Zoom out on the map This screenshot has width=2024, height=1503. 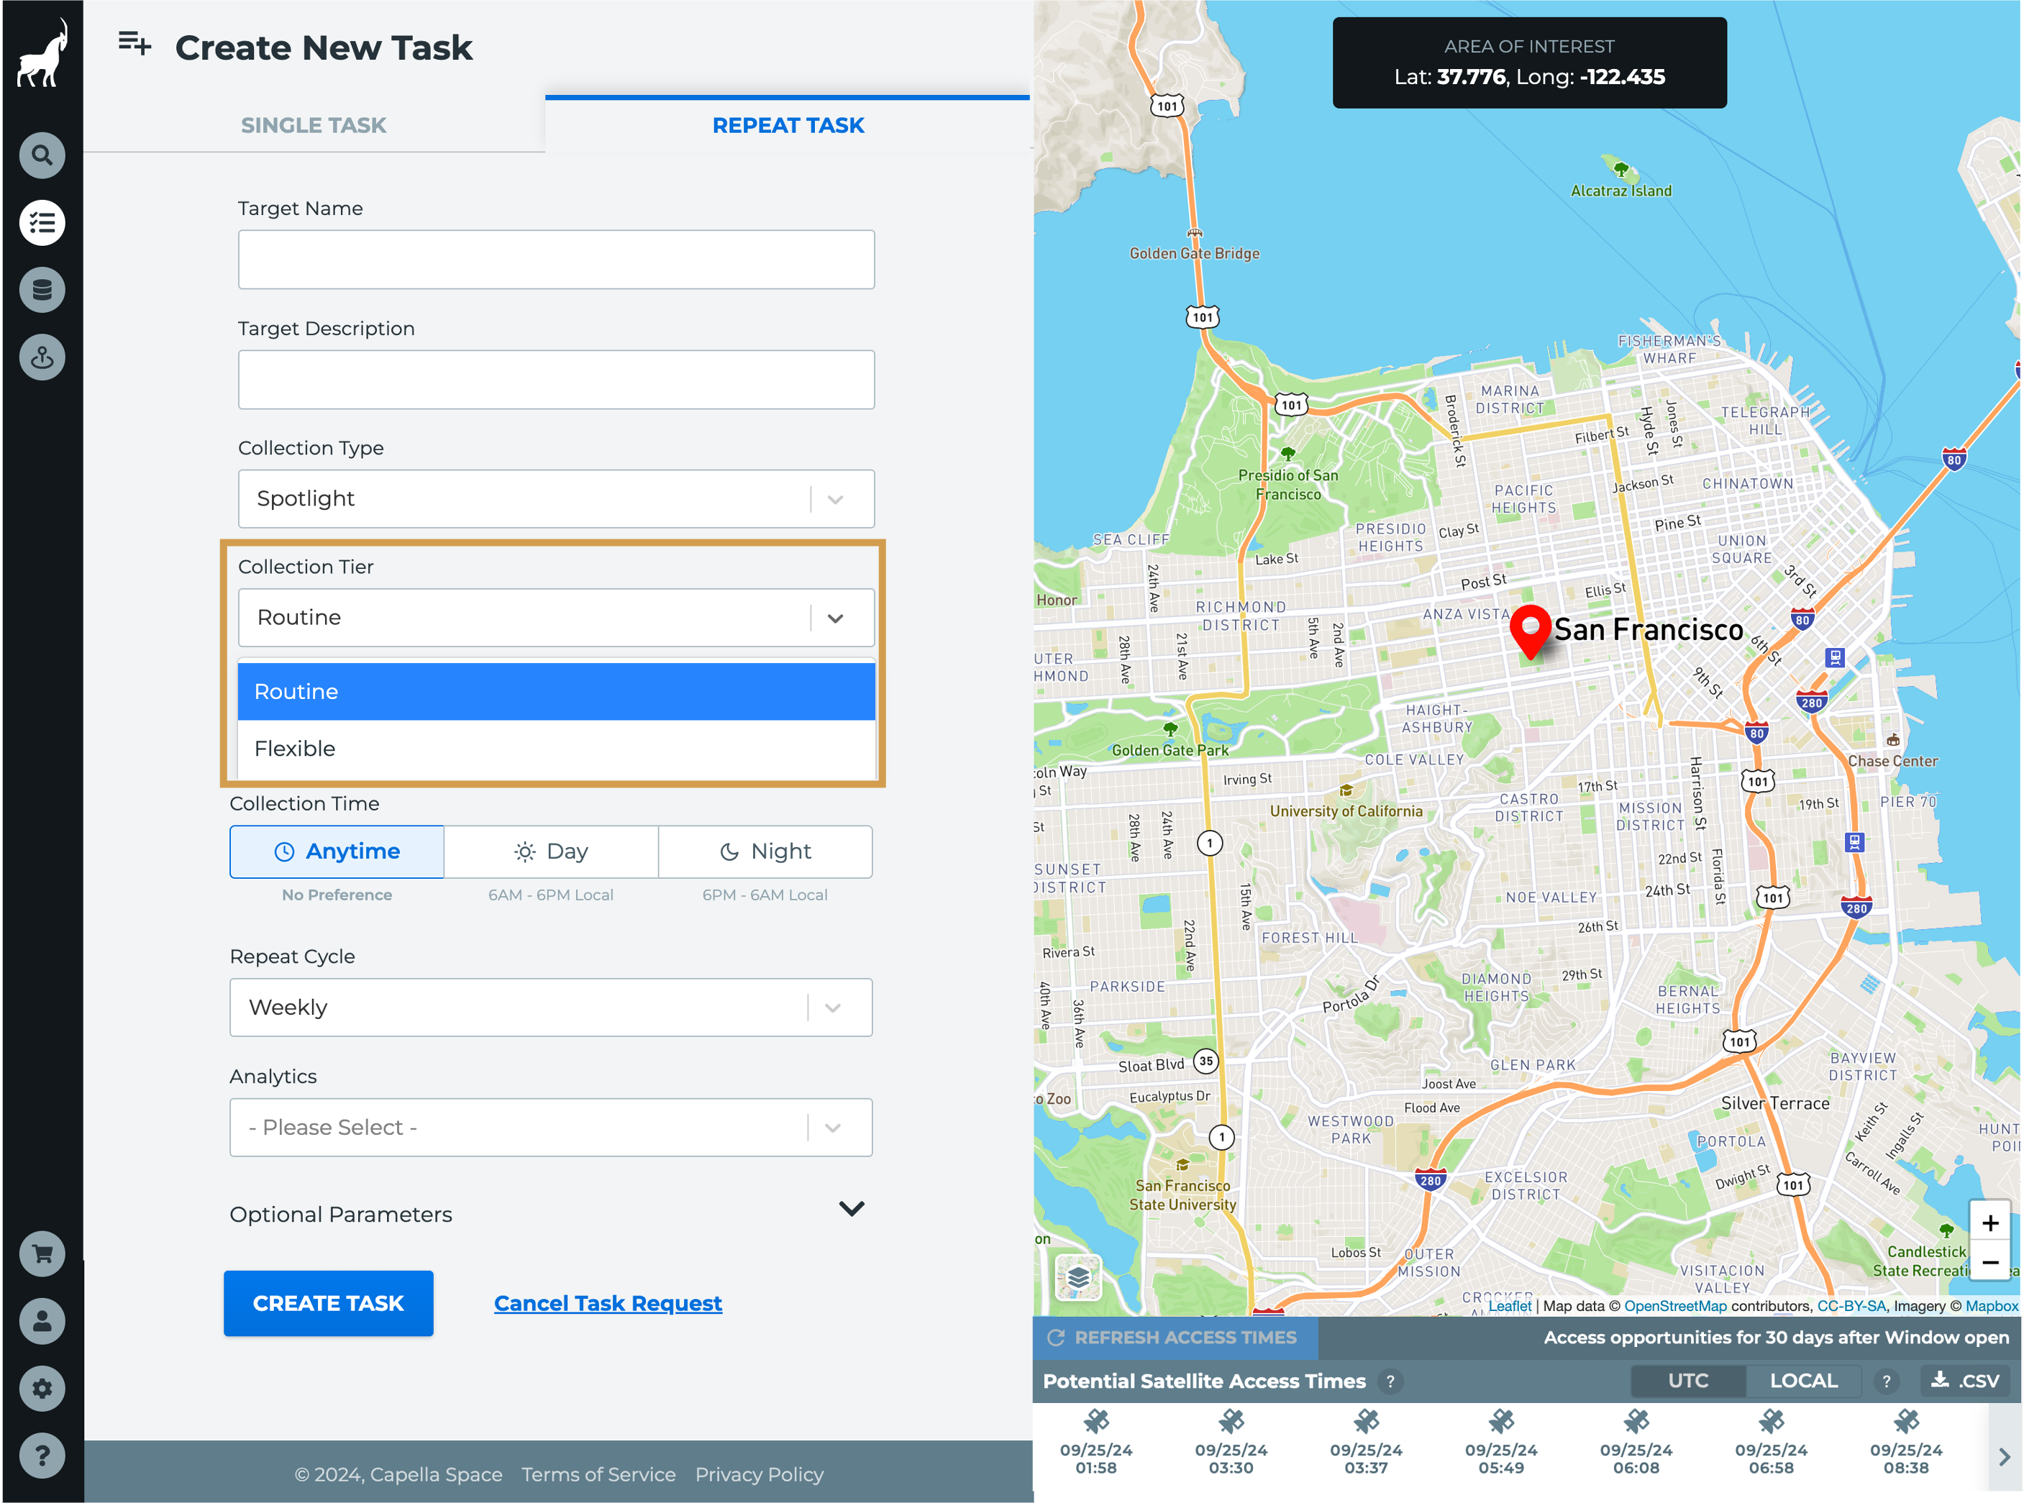(x=1990, y=1263)
